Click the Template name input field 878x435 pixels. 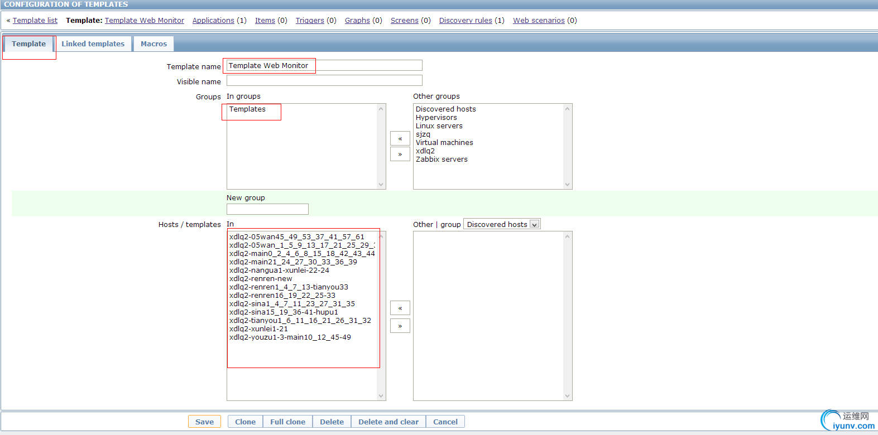click(x=324, y=65)
